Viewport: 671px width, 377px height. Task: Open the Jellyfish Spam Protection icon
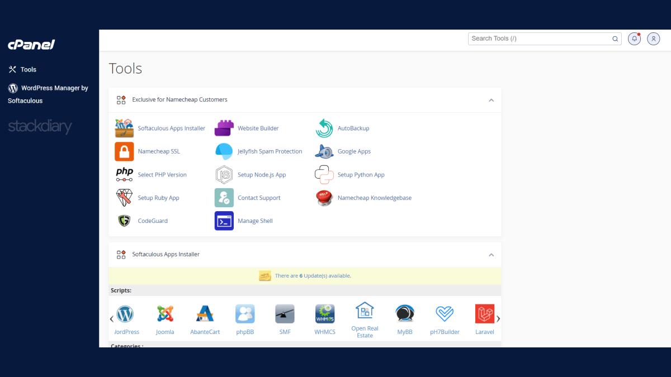point(224,151)
